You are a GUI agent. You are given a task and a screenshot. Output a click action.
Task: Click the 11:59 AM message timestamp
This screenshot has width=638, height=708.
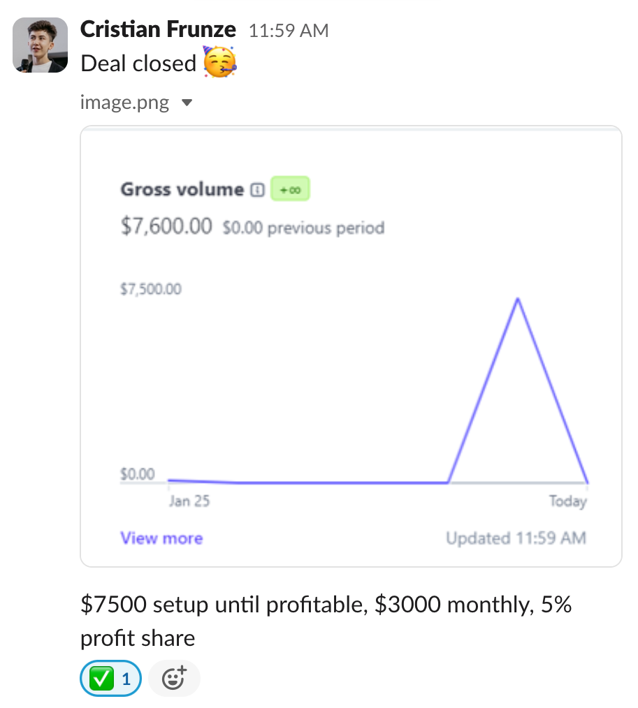tap(289, 31)
